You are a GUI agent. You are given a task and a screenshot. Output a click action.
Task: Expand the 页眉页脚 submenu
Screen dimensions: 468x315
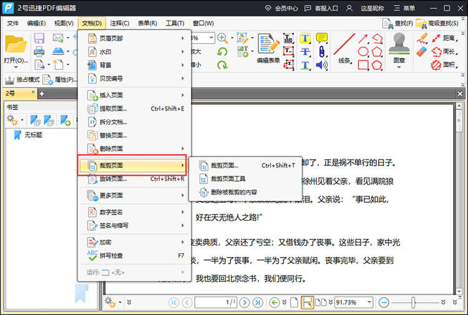click(135, 38)
